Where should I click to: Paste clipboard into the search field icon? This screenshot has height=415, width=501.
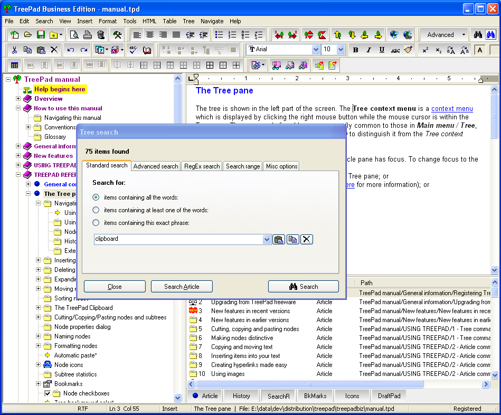click(279, 239)
